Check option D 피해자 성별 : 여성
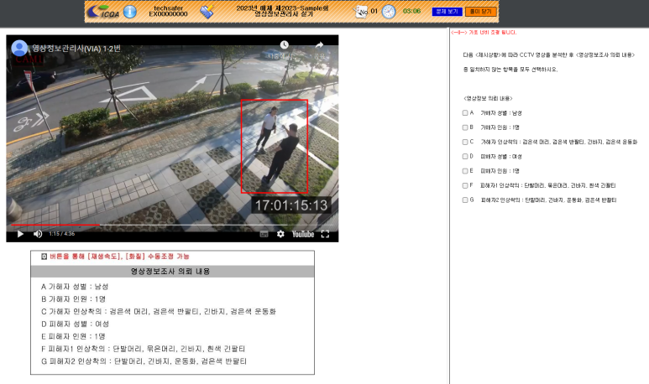Viewport: 649px width, 384px height. (x=465, y=156)
